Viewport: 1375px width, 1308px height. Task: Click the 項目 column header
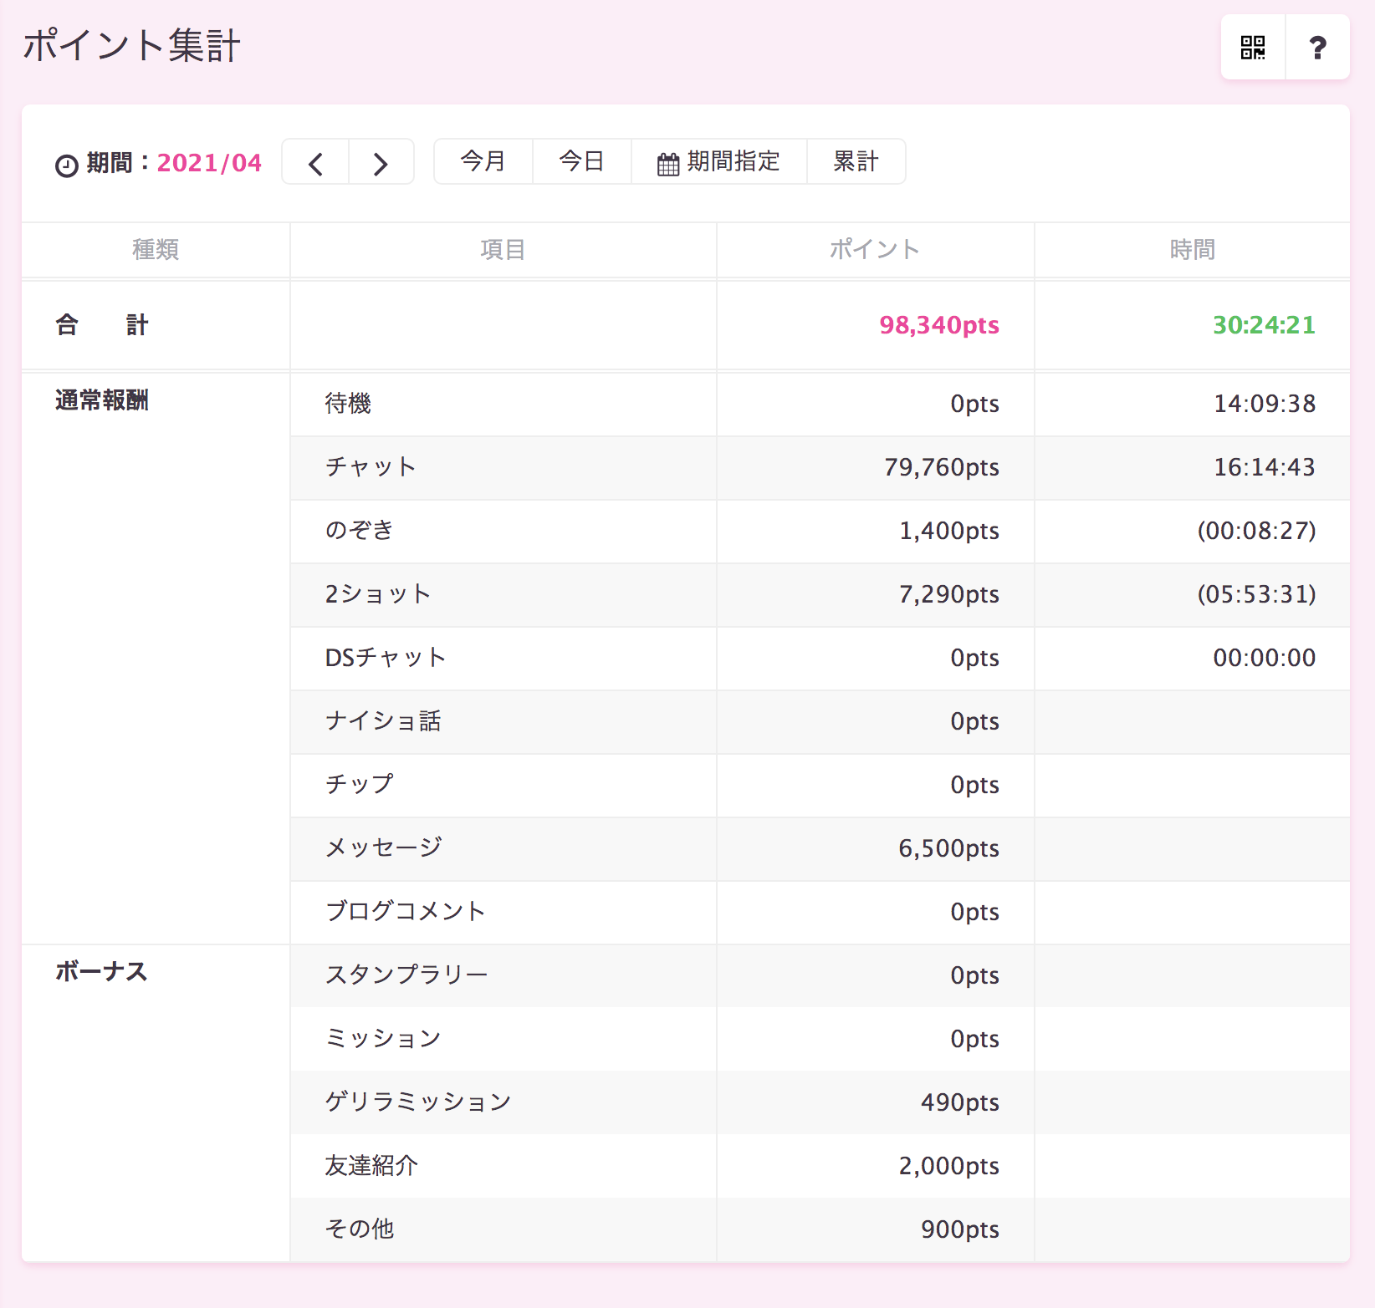(x=503, y=249)
